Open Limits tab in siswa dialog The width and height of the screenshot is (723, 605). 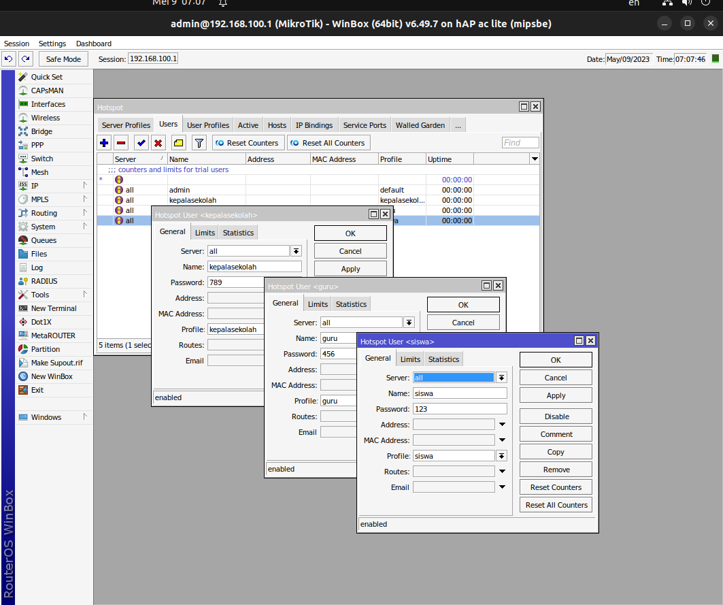410,359
